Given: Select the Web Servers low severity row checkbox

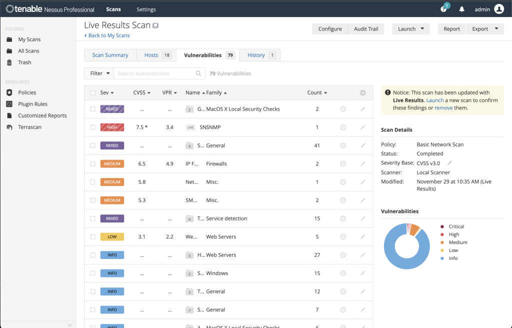Looking at the screenshot, I should click(92, 237).
